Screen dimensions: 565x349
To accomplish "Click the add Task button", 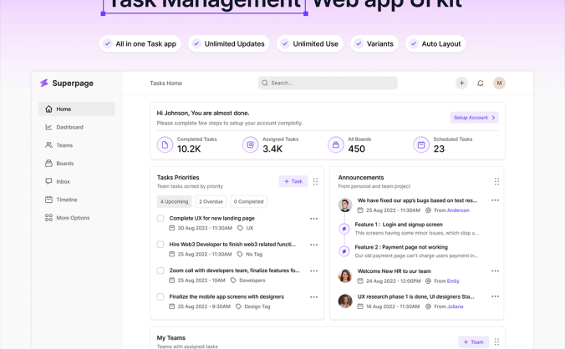I will (x=293, y=181).
